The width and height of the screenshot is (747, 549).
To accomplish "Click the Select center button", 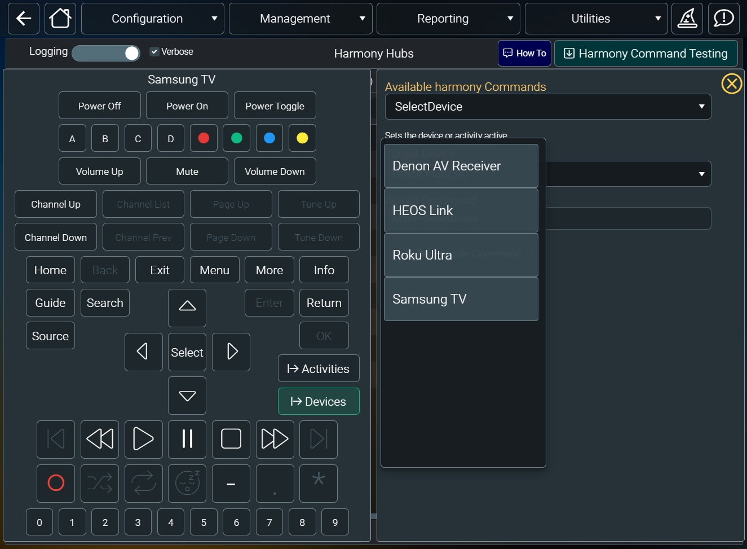I will (x=187, y=352).
